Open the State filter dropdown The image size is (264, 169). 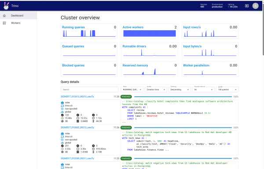[132, 89]
